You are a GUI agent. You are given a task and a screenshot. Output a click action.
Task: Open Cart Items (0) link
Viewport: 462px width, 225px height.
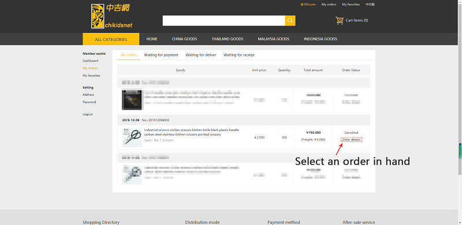[356, 20]
